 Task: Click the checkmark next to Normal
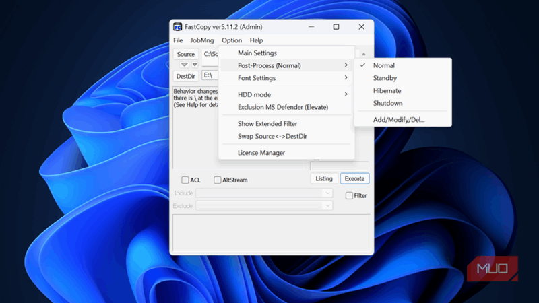[x=362, y=65]
